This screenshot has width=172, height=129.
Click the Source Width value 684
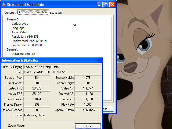[37, 78]
